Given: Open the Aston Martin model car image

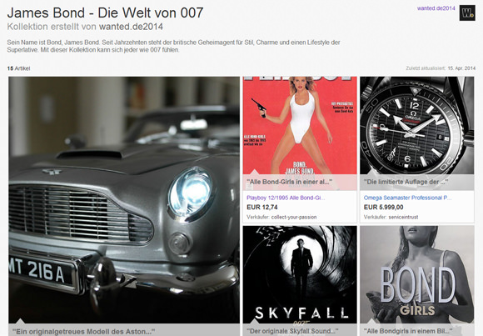Looking at the screenshot, I should coord(124,200).
